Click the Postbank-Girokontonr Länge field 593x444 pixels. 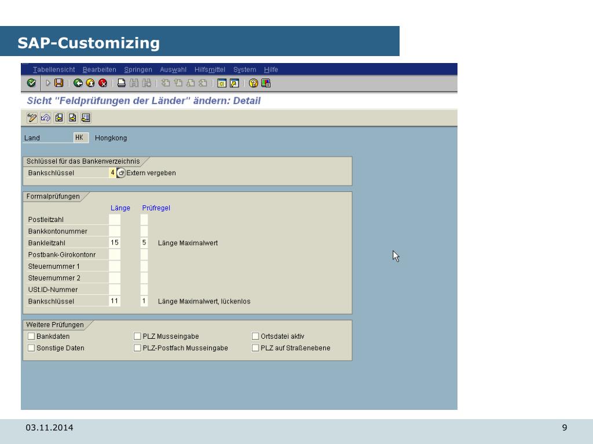click(x=115, y=254)
